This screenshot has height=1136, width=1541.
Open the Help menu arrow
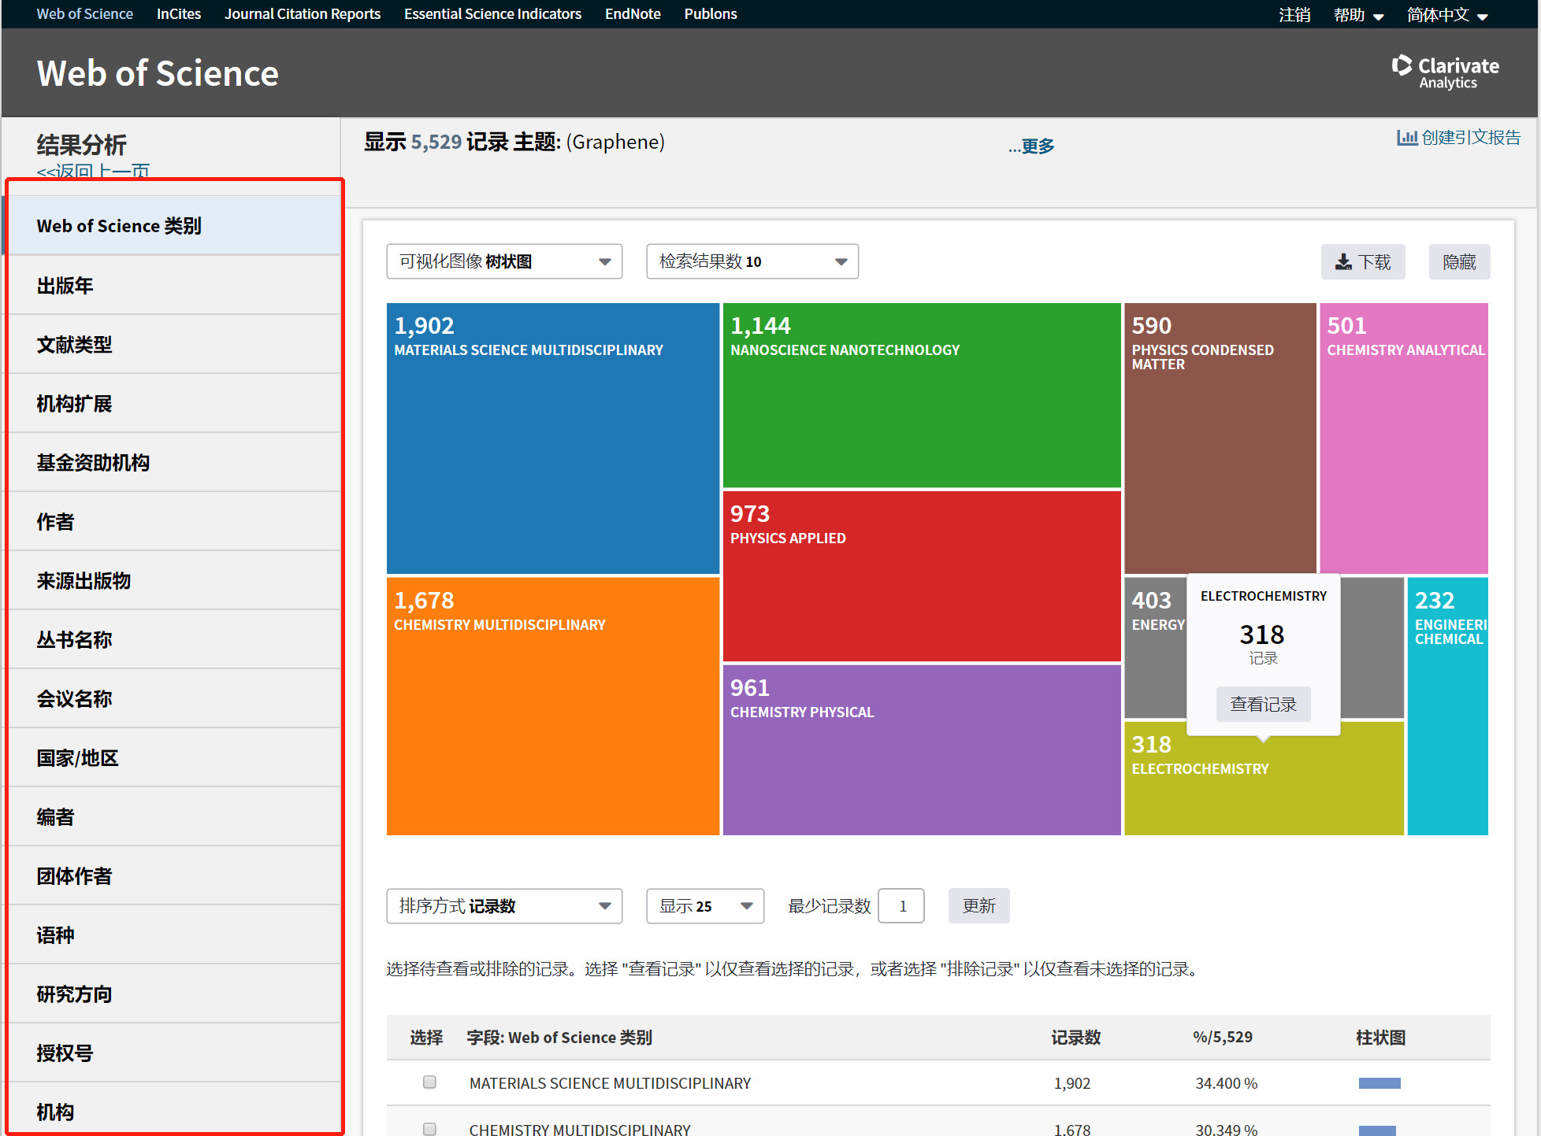coord(1378,17)
